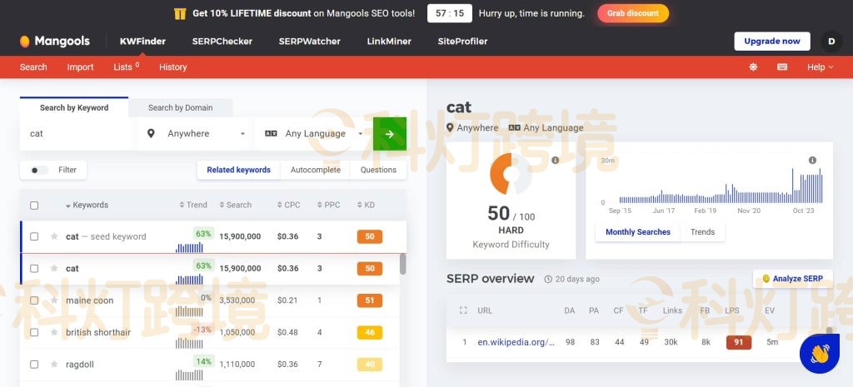Screen dimensions: 853x387
Task: Star the second 'cat' keyword row
Action: 54,269
